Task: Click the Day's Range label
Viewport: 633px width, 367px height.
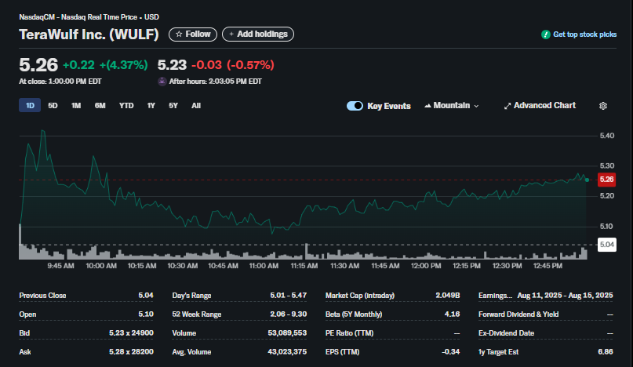Action: tap(191, 296)
